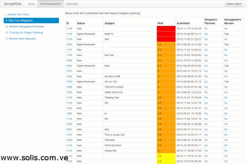Viewport: 247px width, 164px height.
Task: Open the Risk Management tab
Action: point(50,4)
